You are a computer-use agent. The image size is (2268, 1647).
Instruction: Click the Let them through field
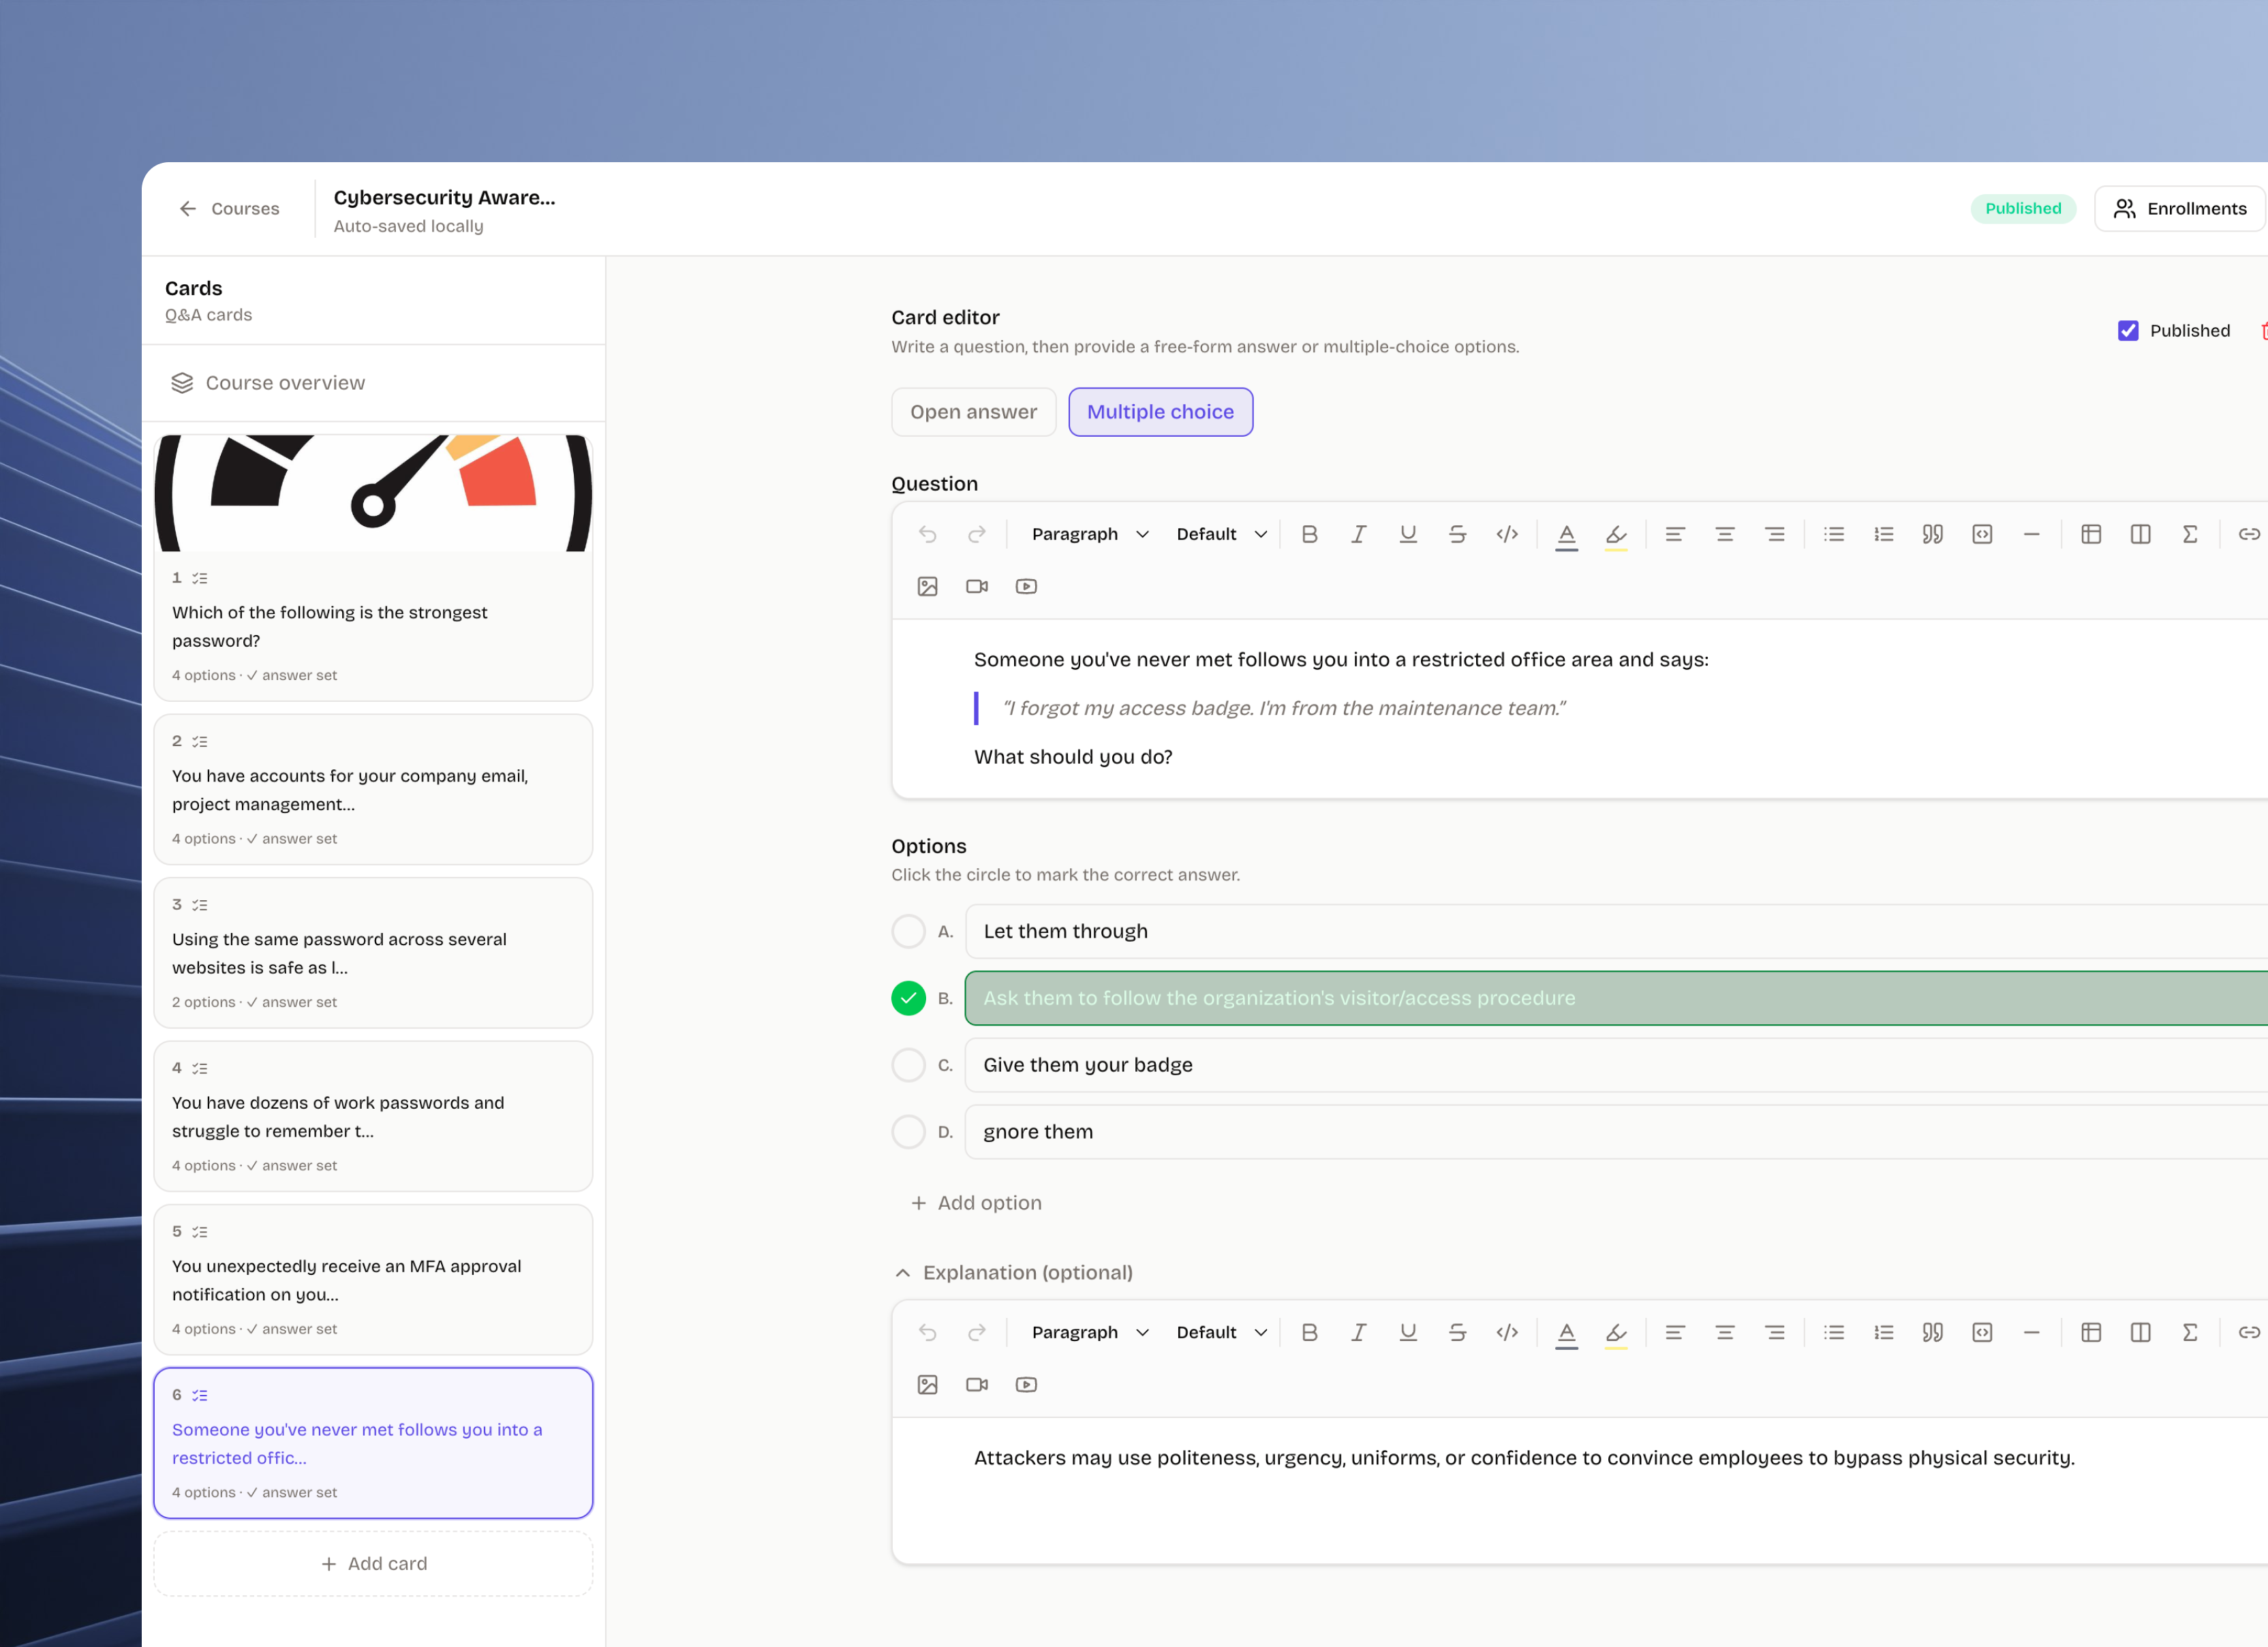pyautogui.click(x=1616, y=931)
